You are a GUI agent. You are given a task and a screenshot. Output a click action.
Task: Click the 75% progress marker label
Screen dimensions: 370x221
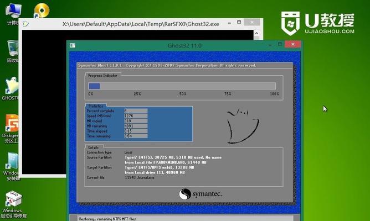[228, 94]
